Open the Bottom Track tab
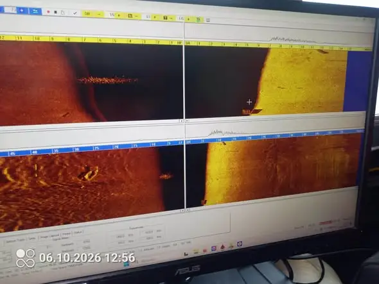 pyautogui.click(x=15, y=240)
